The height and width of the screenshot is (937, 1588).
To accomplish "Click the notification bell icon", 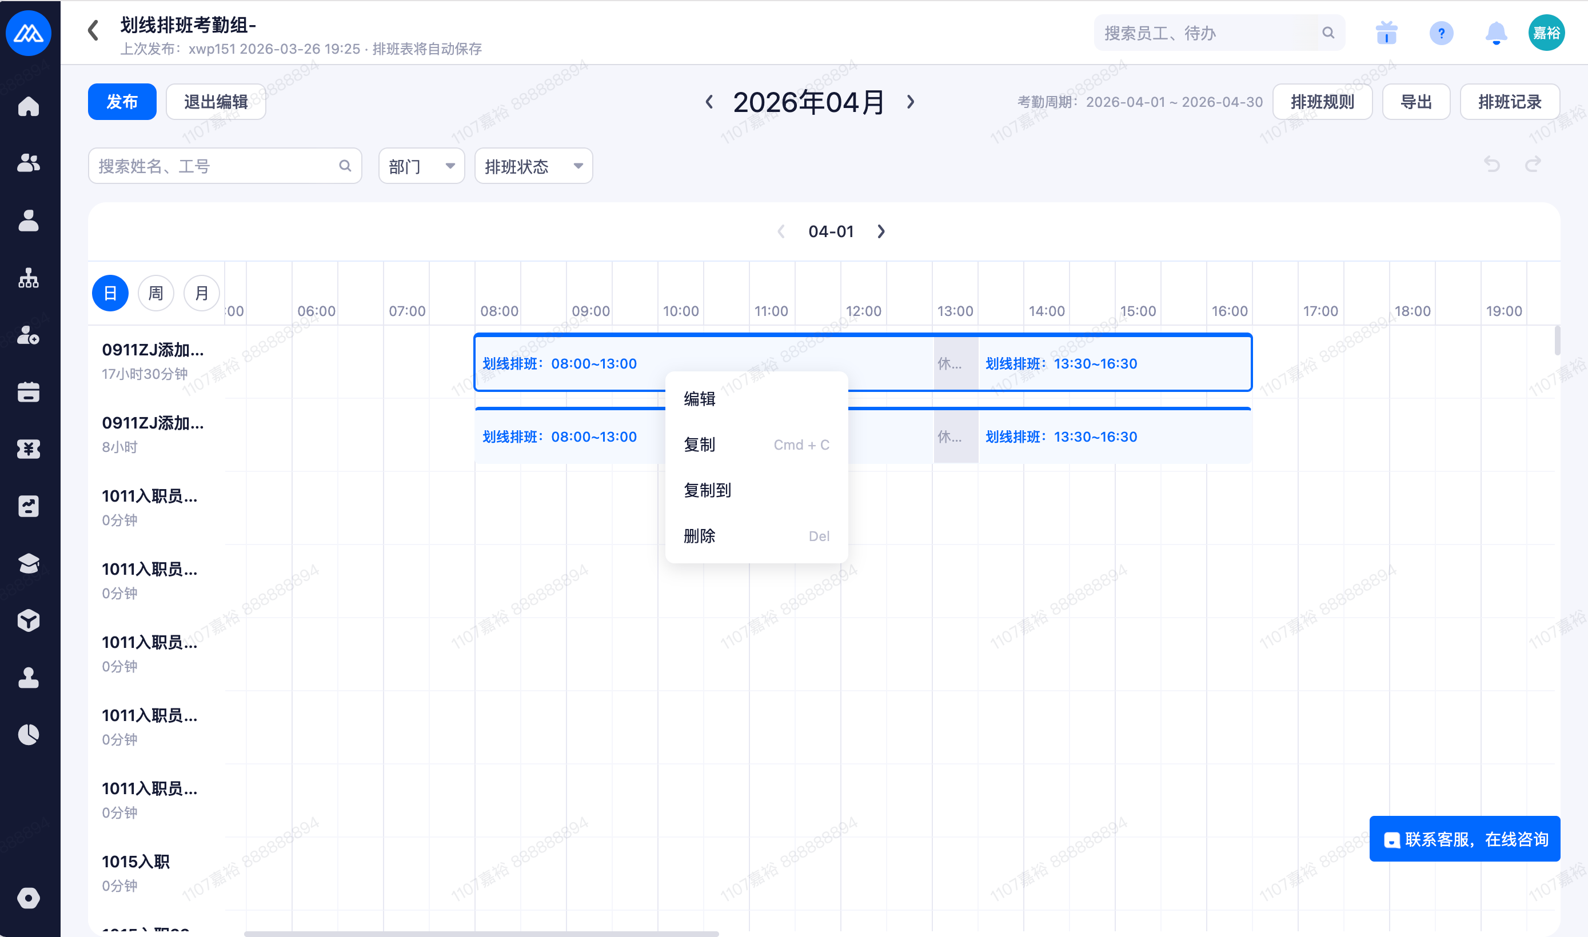I will click(x=1495, y=33).
